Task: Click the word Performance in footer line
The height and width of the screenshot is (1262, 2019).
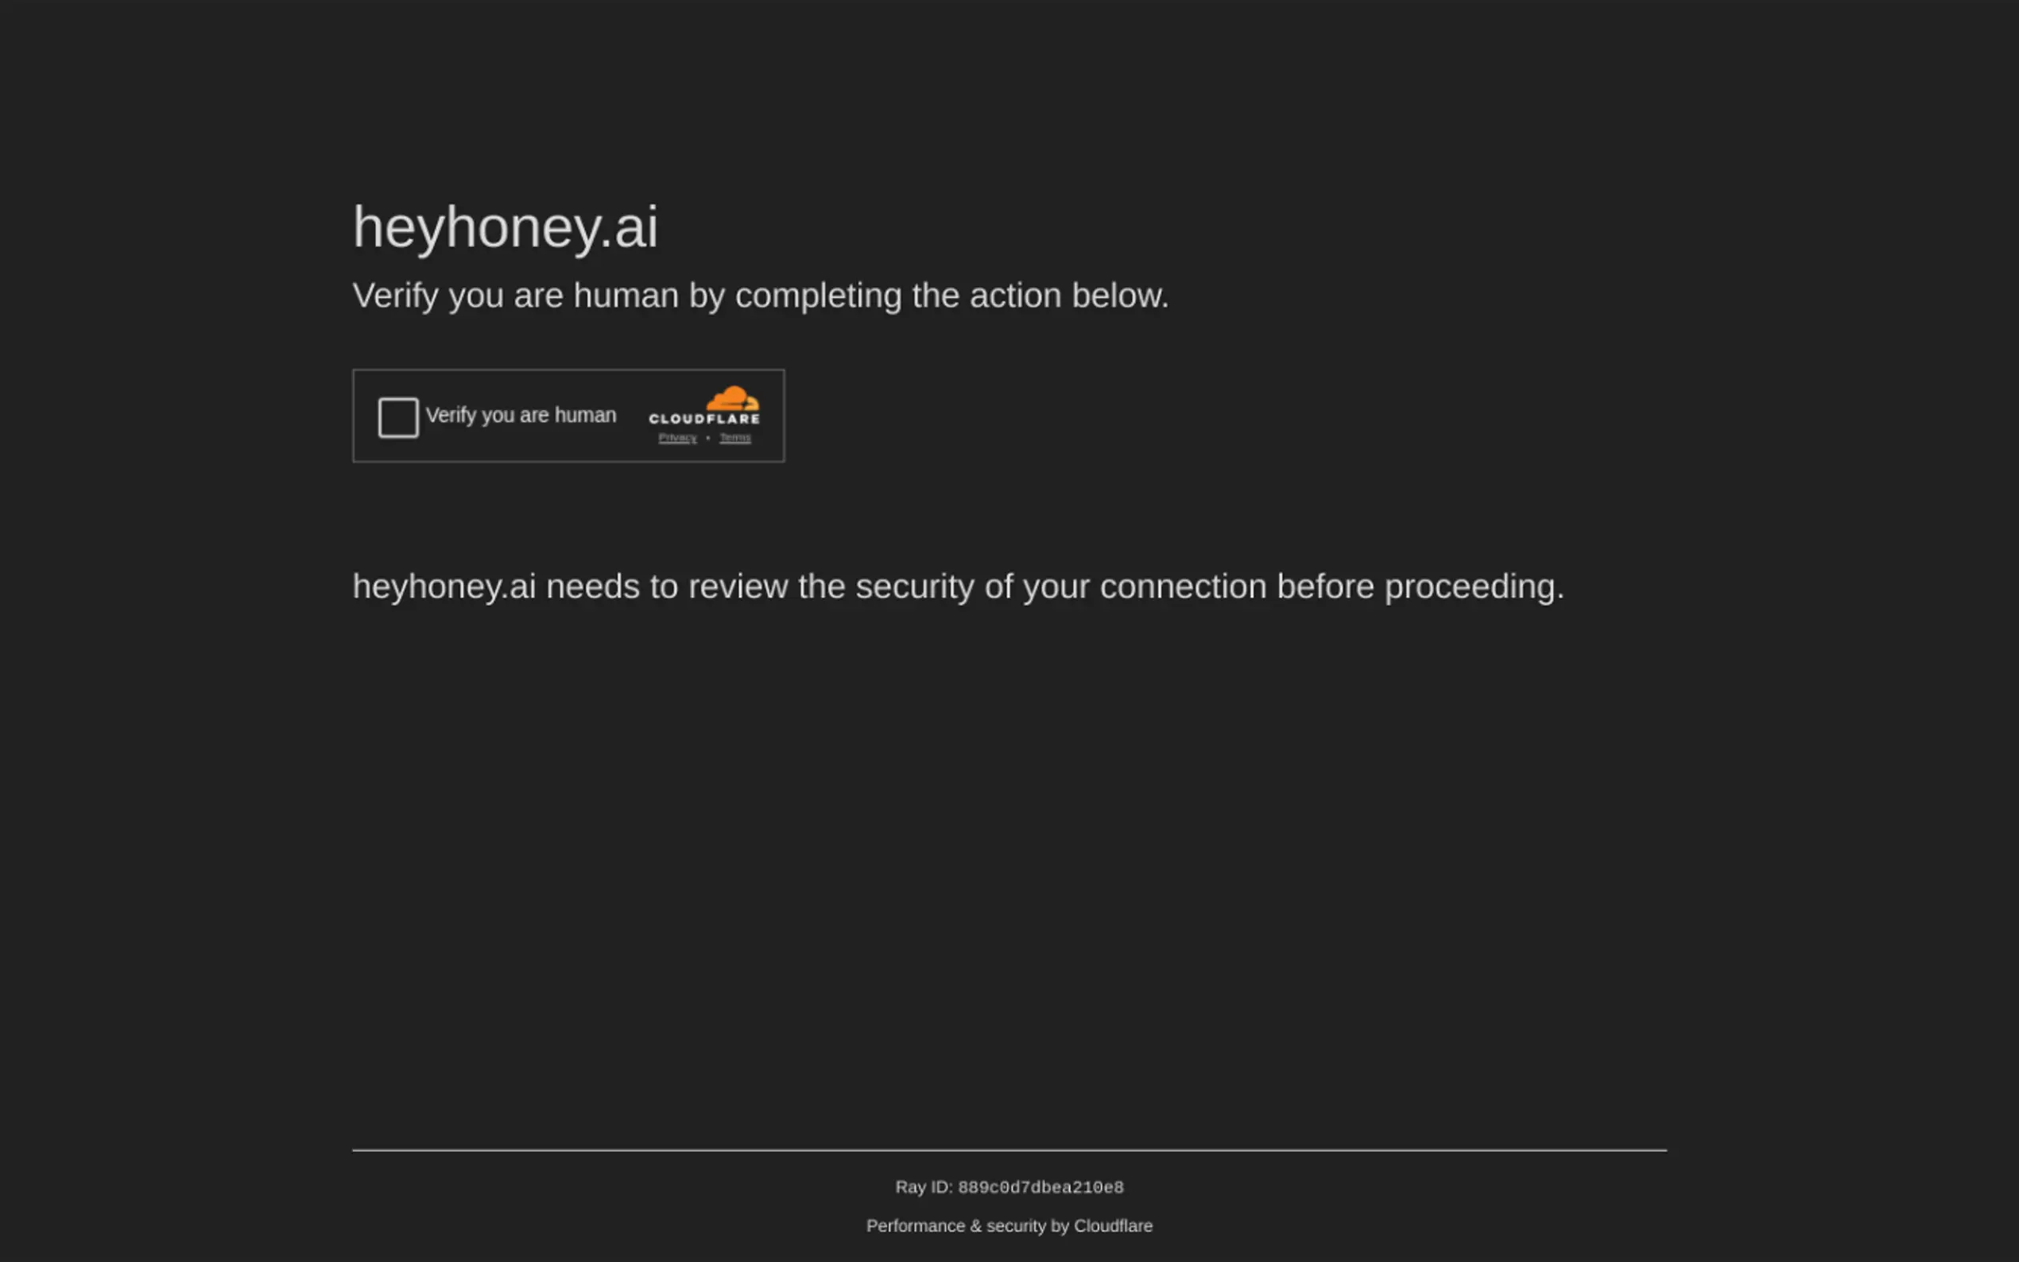Action: pos(915,1225)
